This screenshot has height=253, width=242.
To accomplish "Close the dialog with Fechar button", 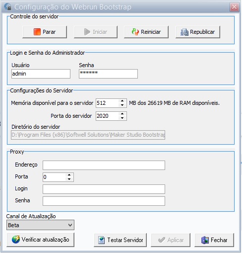I will coord(214,240).
